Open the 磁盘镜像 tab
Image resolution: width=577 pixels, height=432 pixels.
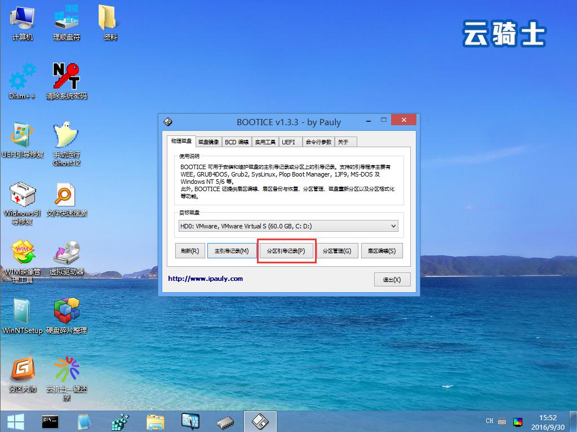[208, 142]
